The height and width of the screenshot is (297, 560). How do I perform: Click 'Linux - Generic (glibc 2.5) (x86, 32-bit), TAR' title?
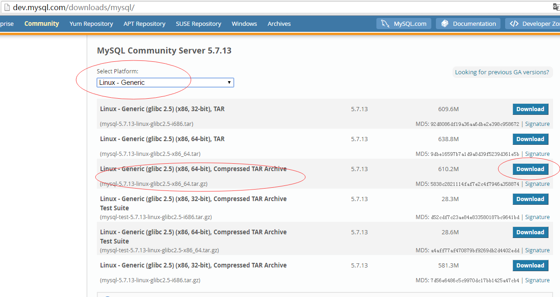tap(162, 109)
